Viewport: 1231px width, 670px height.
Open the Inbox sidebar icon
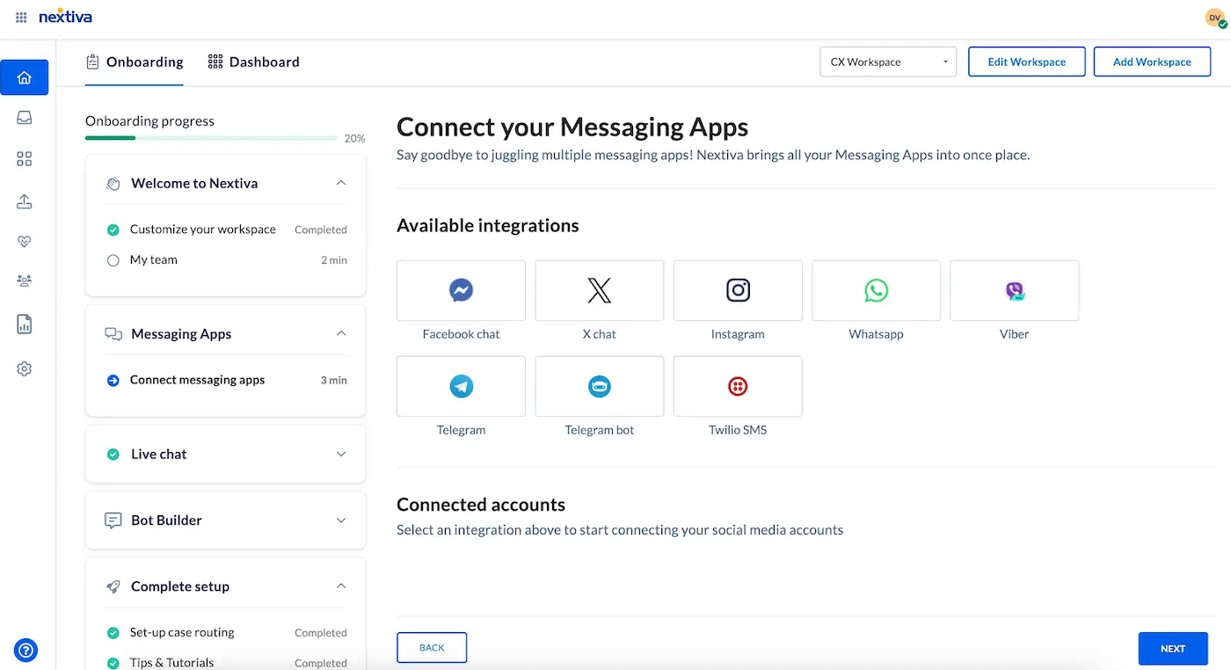[x=25, y=118]
